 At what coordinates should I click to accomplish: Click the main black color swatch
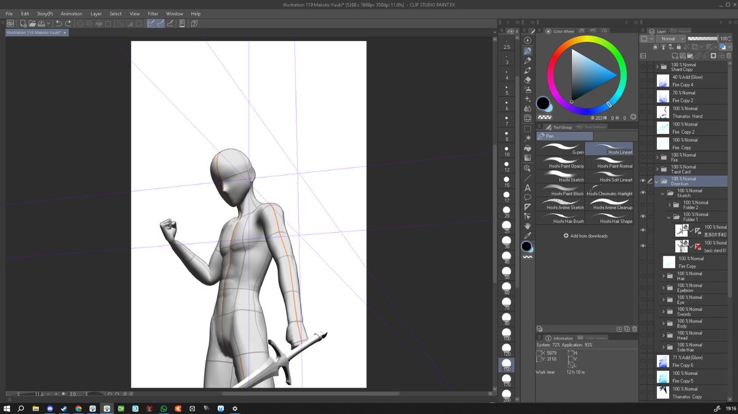(542, 103)
